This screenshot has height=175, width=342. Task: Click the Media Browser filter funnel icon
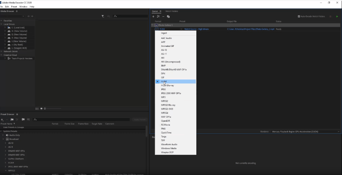point(103,16)
